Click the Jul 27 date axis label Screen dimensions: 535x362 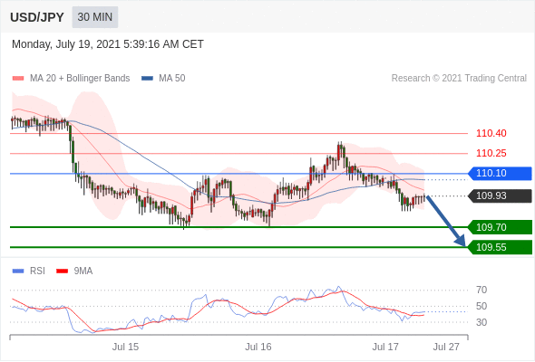[x=446, y=347]
